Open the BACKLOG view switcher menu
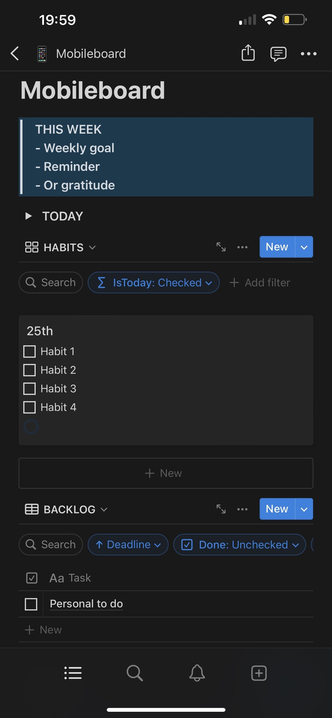The width and height of the screenshot is (332, 718). click(x=67, y=509)
